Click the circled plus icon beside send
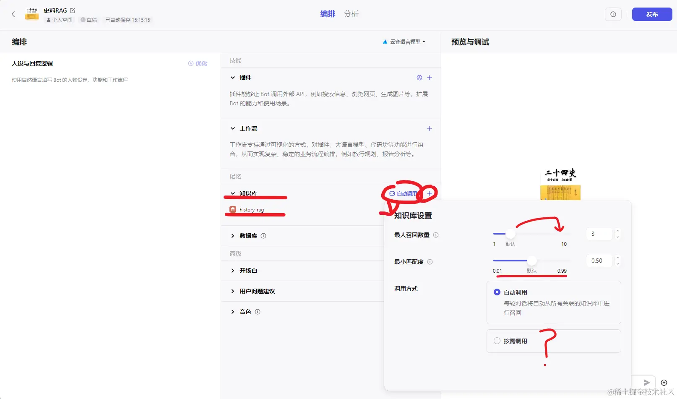The width and height of the screenshot is (677, 399). coord(664,383)
